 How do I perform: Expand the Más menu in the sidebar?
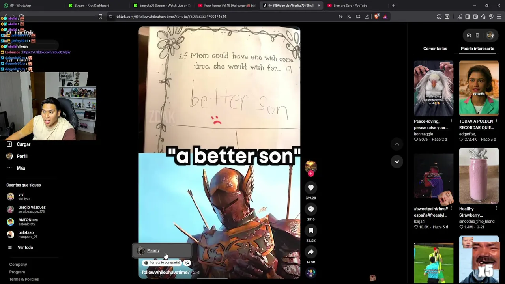click(21, 168)
